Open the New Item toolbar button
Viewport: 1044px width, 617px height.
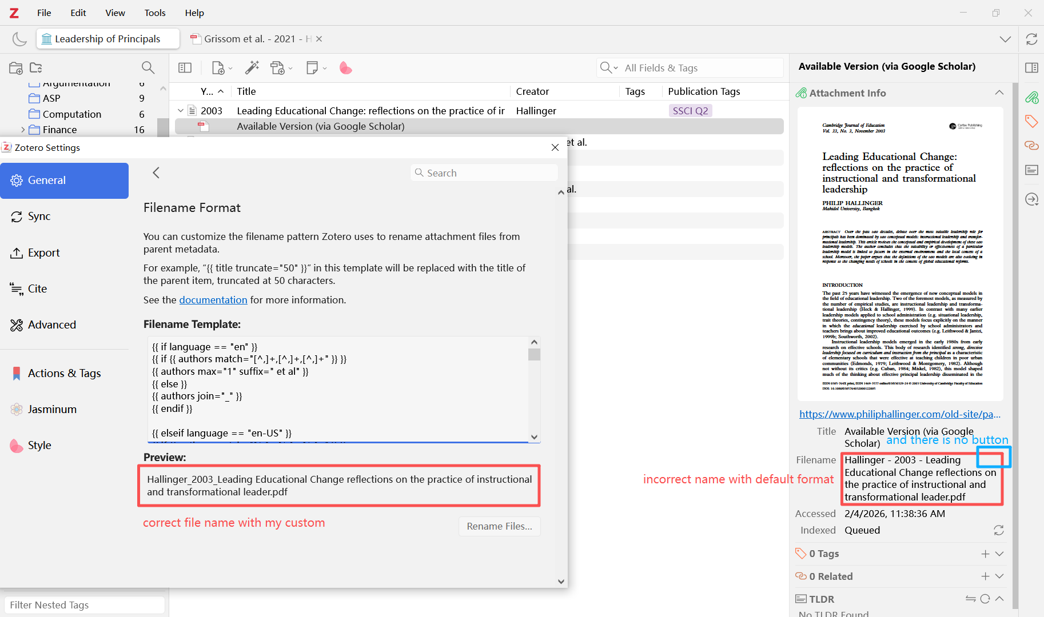(221, 68)
